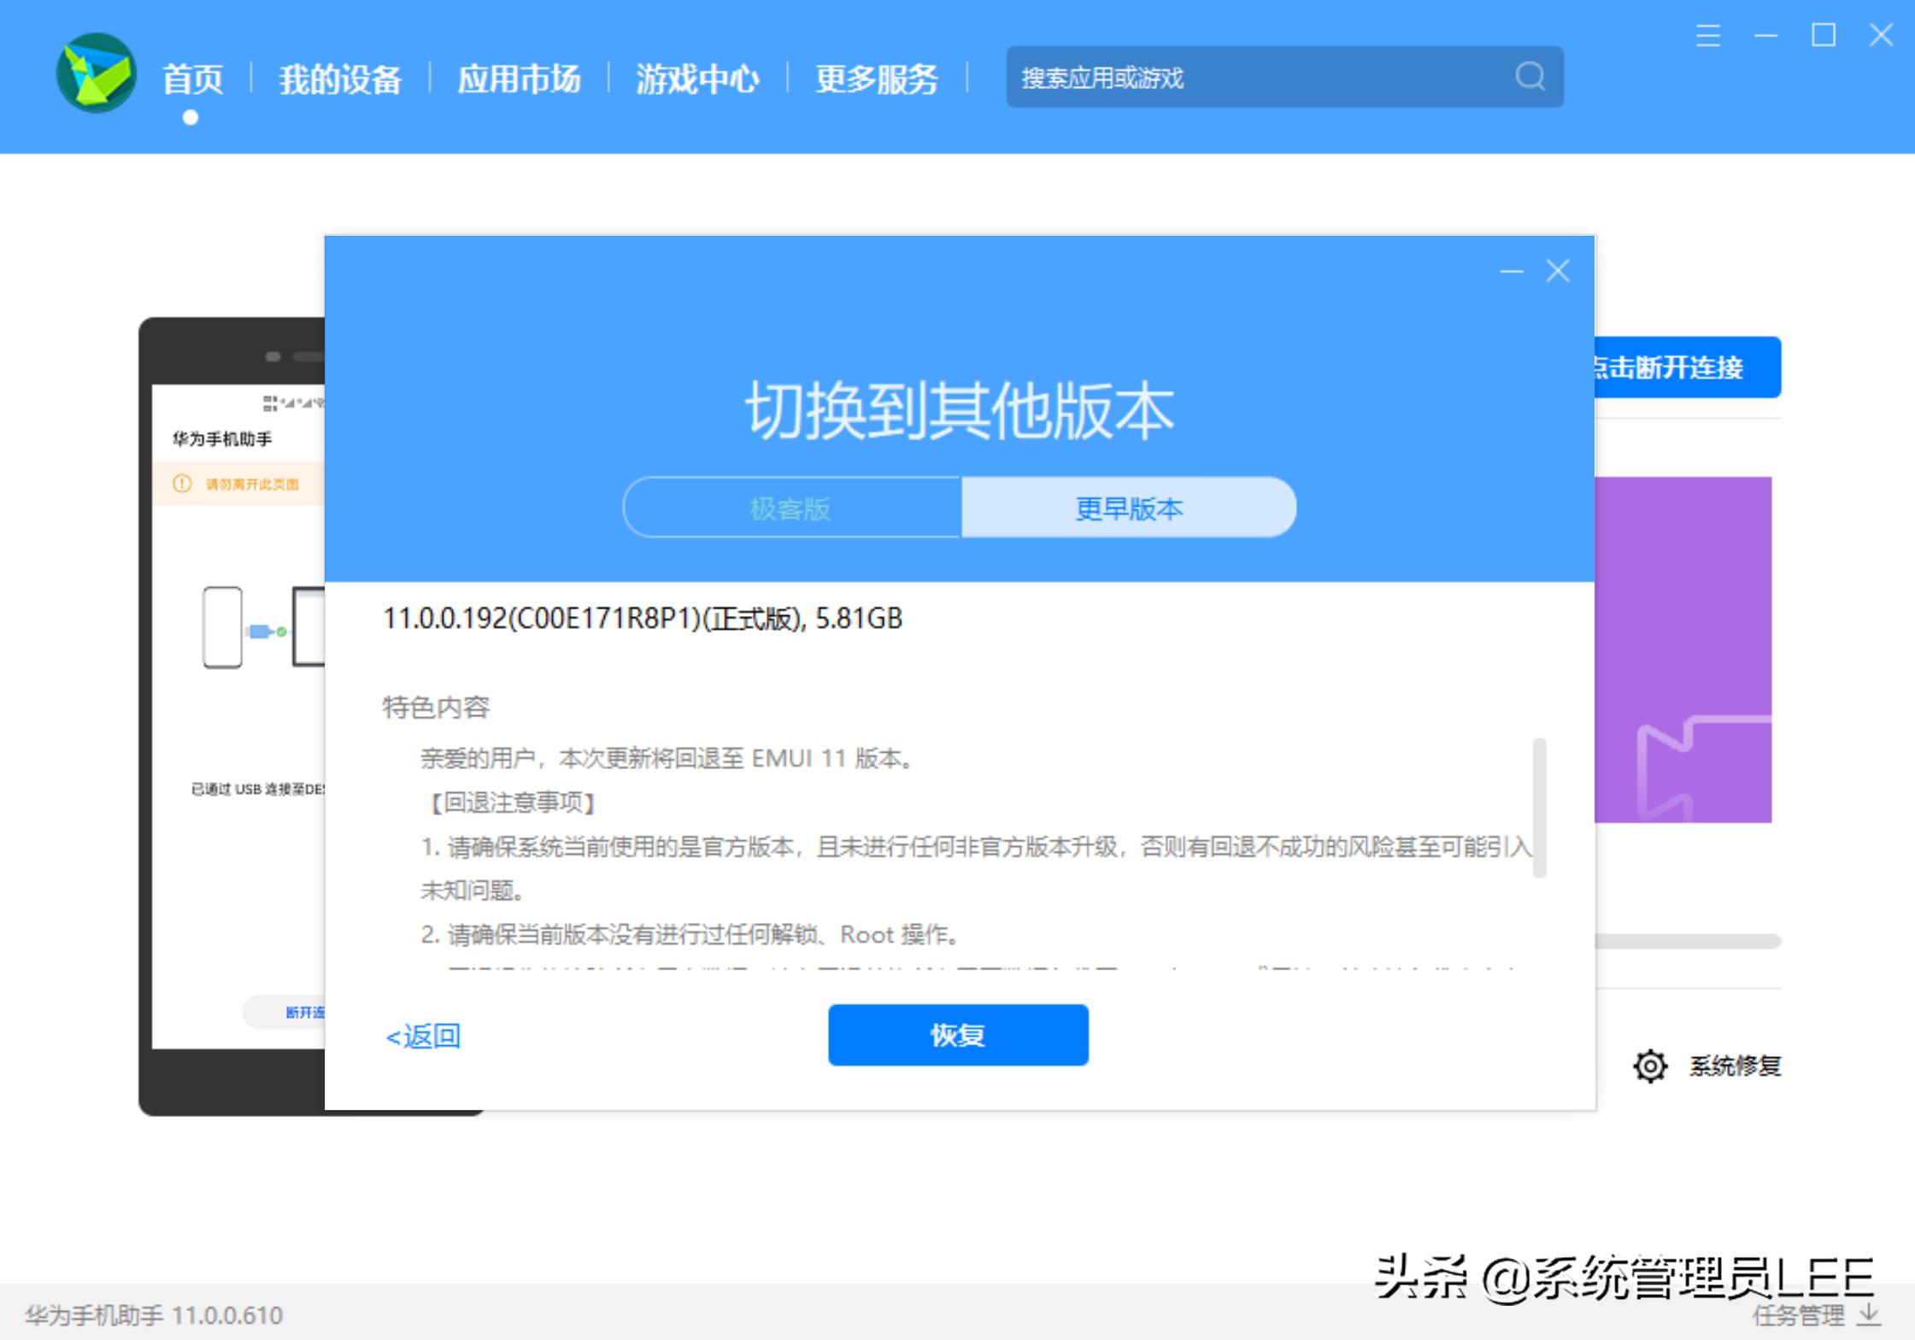Image resolution: width=1915 pixels, height=1340 pixels.
Task: Go to the 游戏中心 tab
Action: point(697,79)
